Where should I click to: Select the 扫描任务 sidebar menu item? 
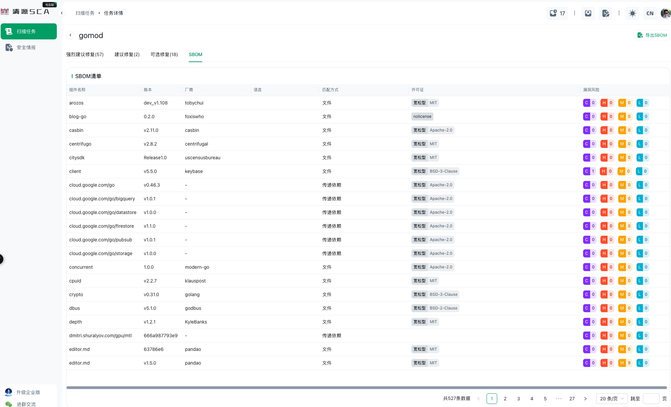point(29,31)
